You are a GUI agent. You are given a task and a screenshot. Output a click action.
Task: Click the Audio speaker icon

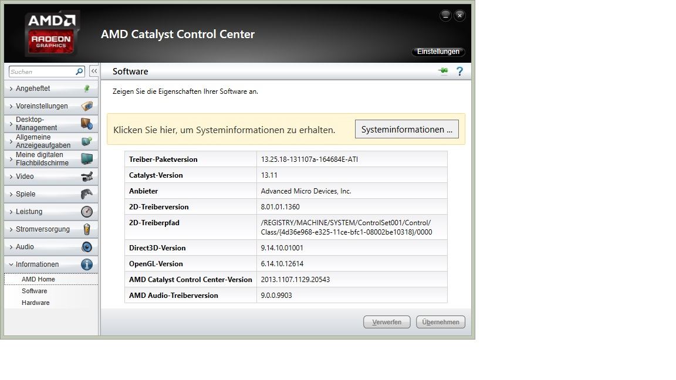(x=87, y=247)
